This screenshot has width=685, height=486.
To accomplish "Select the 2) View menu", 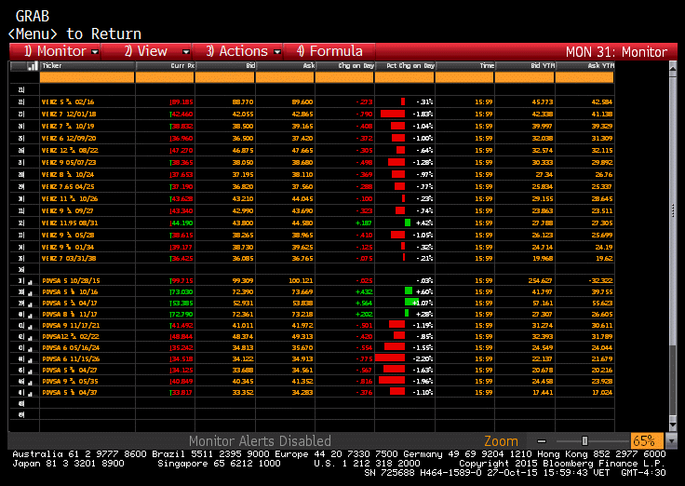I will click(146, 51).
